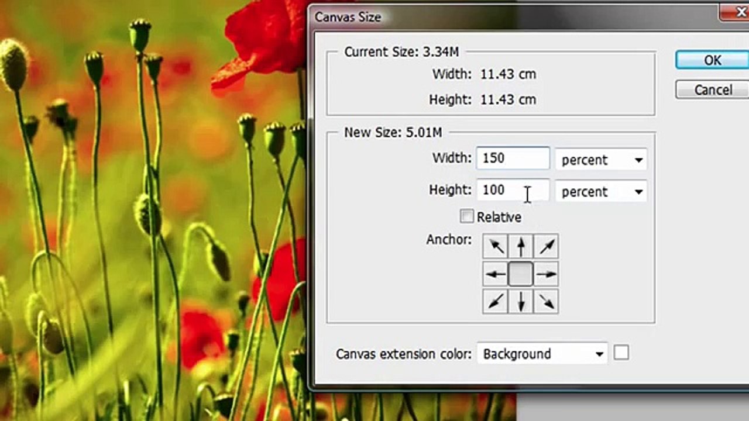Anchor canvas to the top-right corner
Screen dimensions: 749x421
click(546, 246)
